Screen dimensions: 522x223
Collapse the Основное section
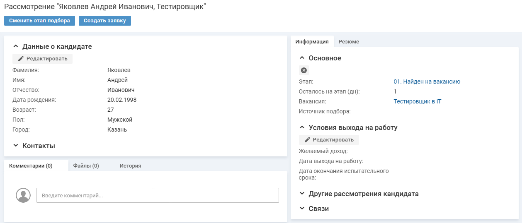(302, 58)
